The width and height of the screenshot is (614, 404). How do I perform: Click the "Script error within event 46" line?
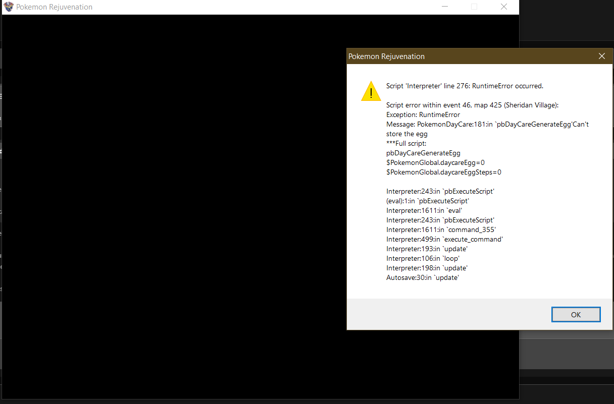[x=472, y=105]
